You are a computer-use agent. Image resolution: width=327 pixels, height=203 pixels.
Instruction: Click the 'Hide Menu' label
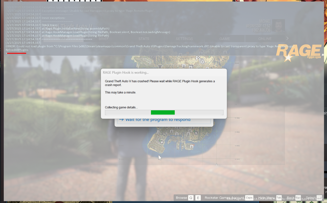[x=267, y=197]
